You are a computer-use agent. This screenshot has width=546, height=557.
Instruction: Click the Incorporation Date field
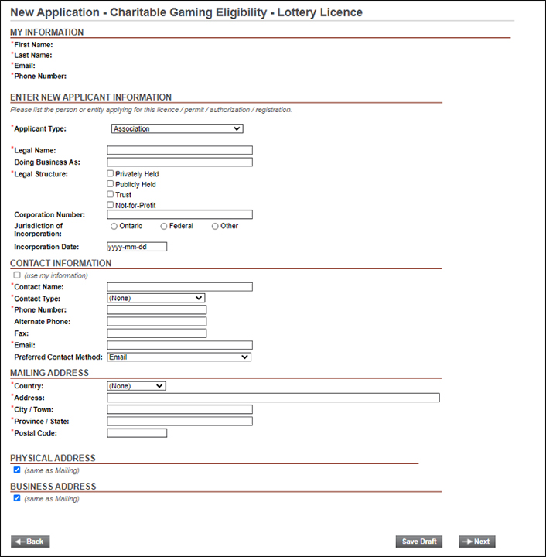[137, 247]
